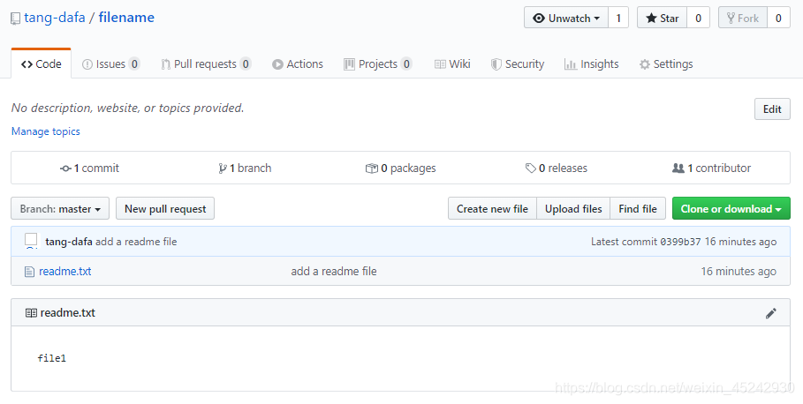This screenshot has width=803, height=404.
Task: Switch to the Issues tab
Action: [110, 64]
